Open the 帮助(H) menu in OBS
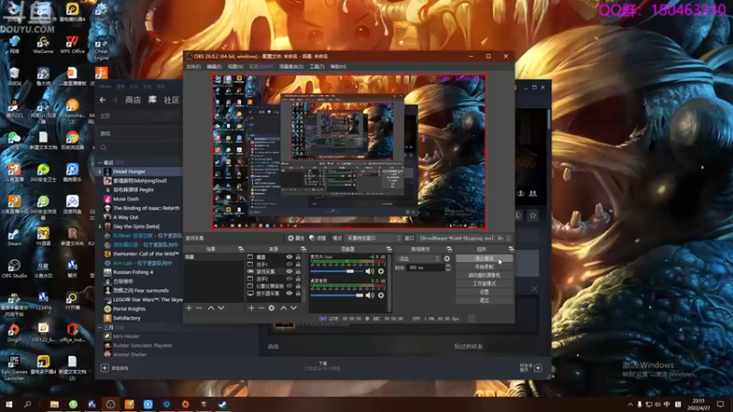This screenshot has width=733, height=412. [338, 67]
